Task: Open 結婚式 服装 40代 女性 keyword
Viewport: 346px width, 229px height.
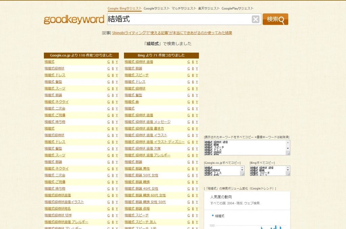Action: [141, 188]
